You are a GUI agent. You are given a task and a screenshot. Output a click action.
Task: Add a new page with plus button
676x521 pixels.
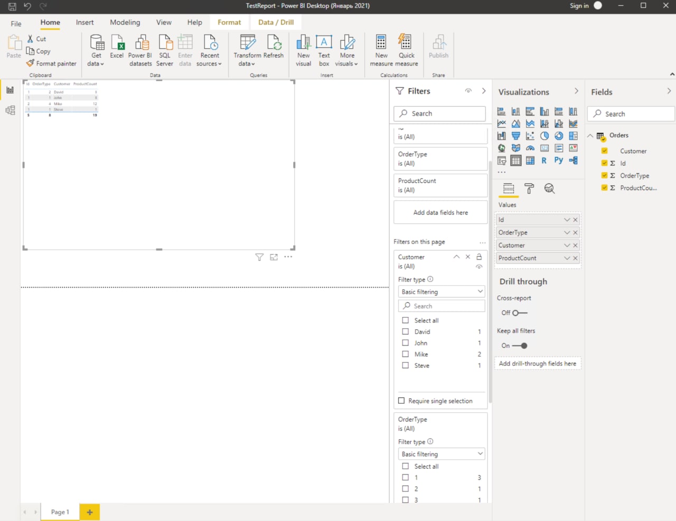coord(90,512)
